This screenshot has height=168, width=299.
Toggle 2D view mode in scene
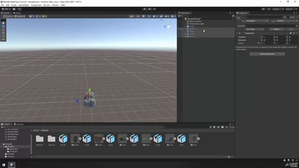(x=138, y=16)
